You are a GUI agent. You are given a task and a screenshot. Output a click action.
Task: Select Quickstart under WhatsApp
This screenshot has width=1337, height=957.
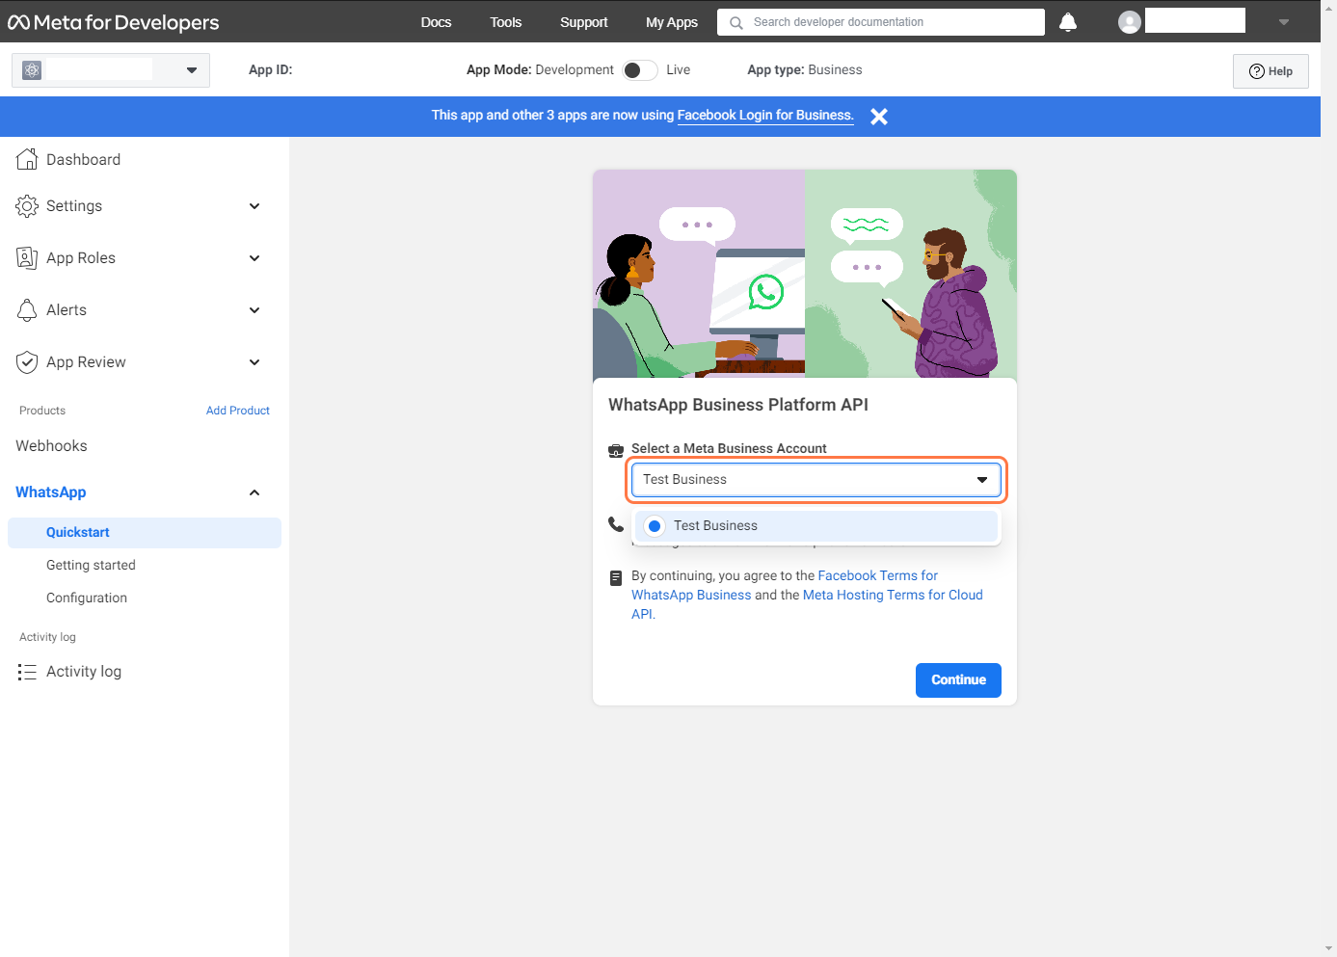coord(145,533)
